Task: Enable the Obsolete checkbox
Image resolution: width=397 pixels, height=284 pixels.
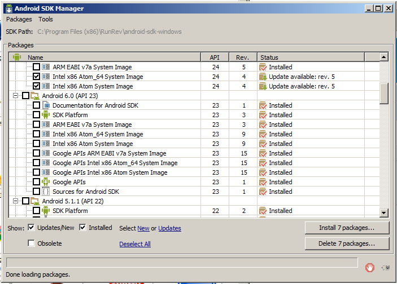Action: [x=31, y=243]
